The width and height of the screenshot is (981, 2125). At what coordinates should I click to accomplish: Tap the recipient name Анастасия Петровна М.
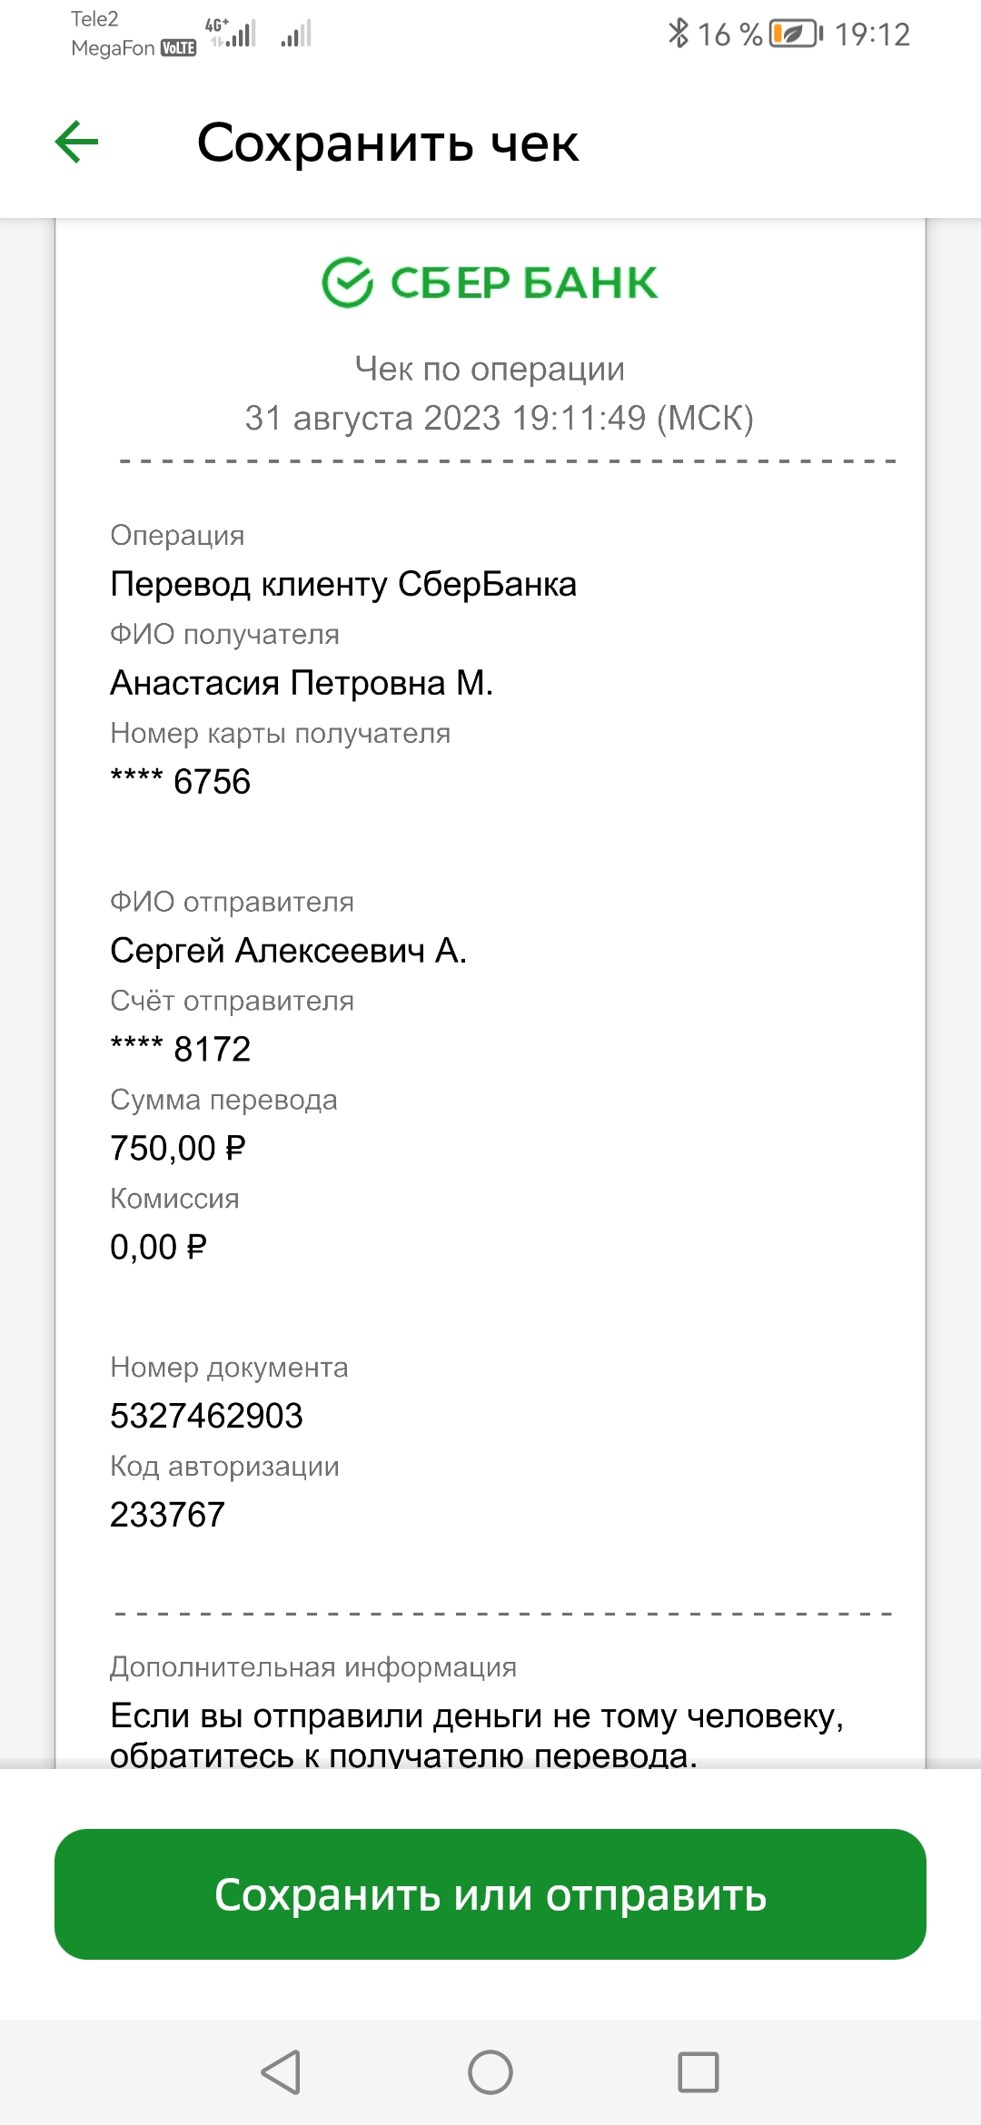[302, 682]
